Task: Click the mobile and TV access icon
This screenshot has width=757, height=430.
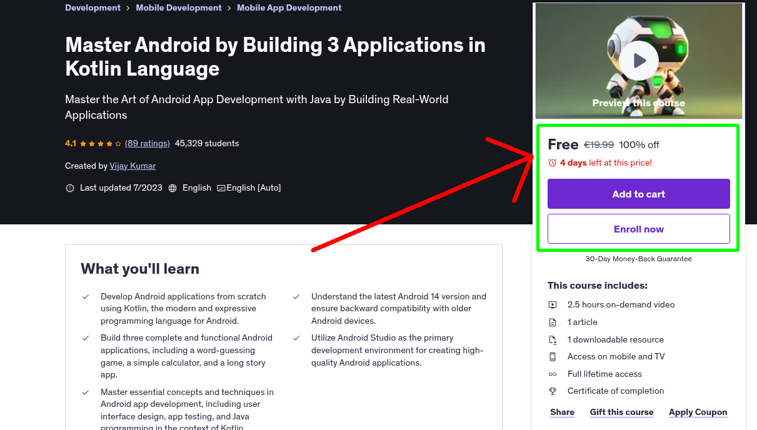Action: [x=553, y=357]
